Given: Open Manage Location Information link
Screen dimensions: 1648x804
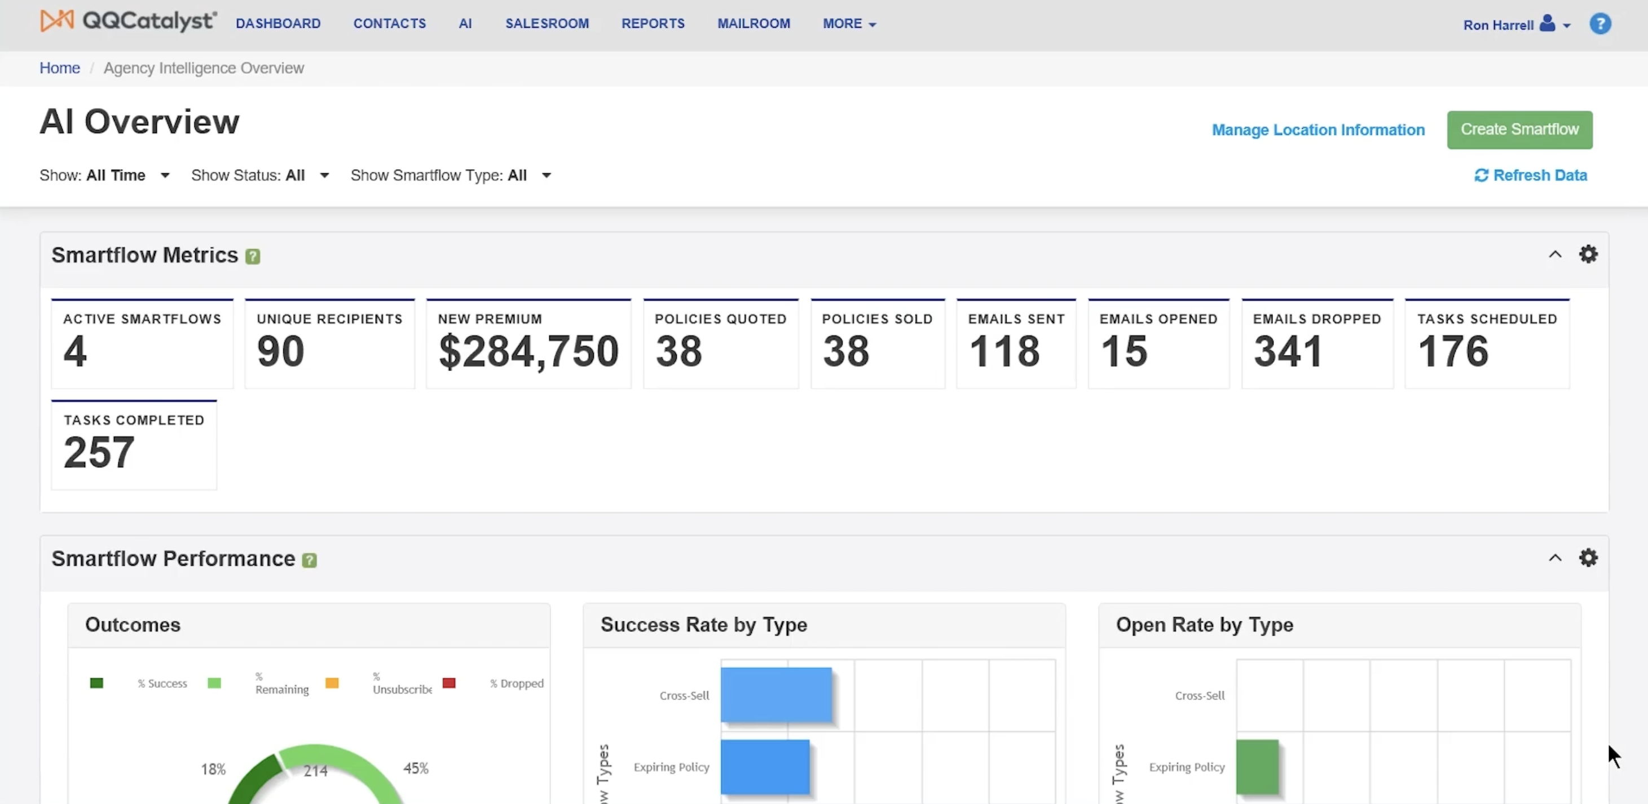Looking at the screenshot, I should click(x=1318, y=130).
